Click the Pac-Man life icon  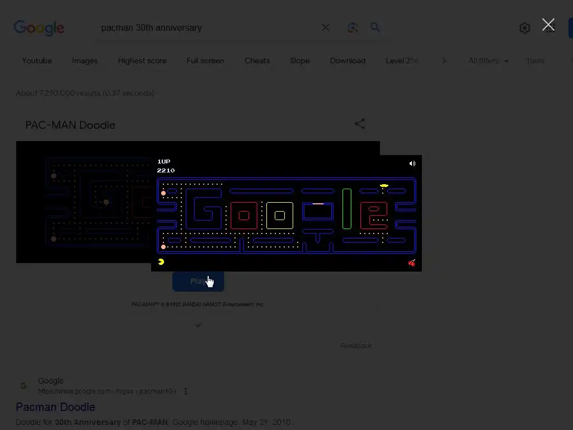pos(161,262)
